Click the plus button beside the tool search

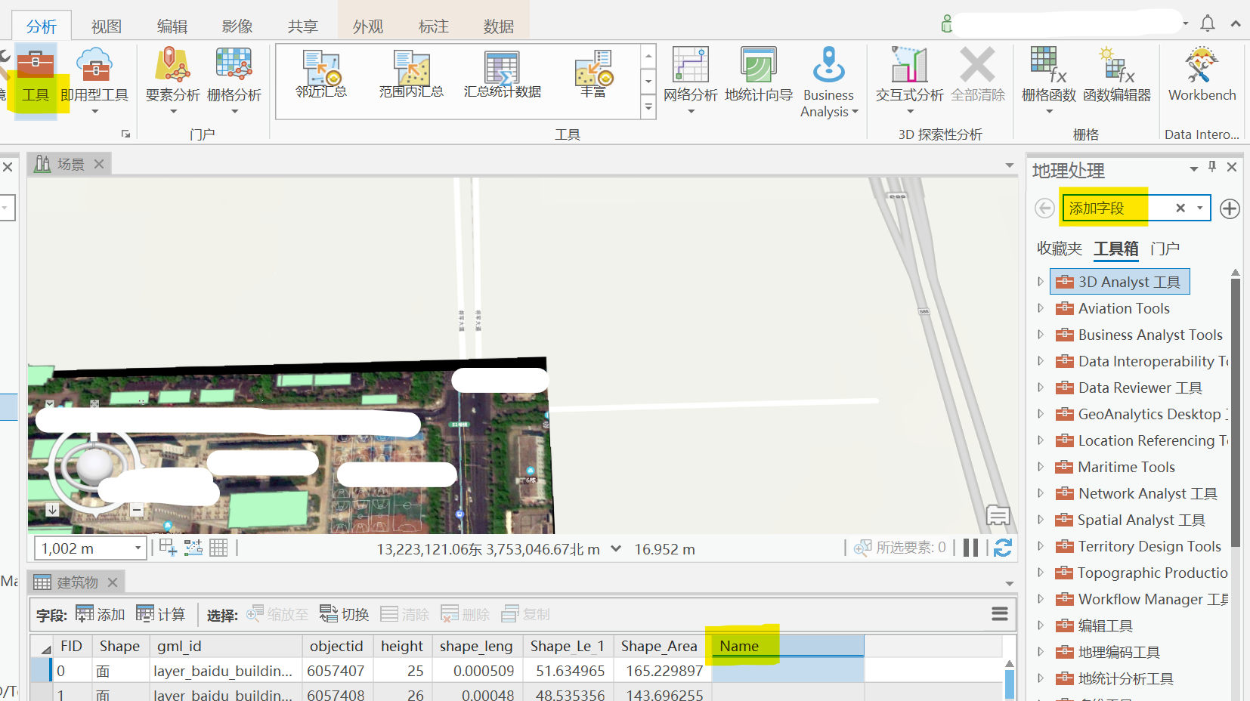[1230, 208]
